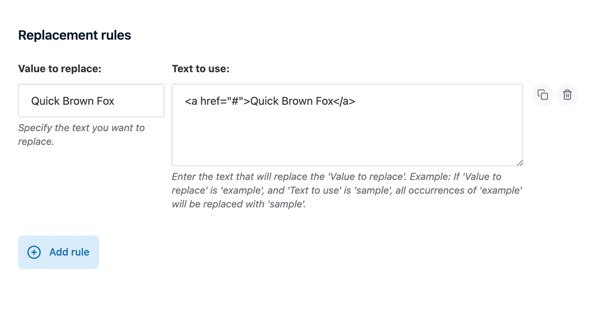Duplicate the Quick Brown Fox rule
This screenshot has height=315, width=600.
543,95
